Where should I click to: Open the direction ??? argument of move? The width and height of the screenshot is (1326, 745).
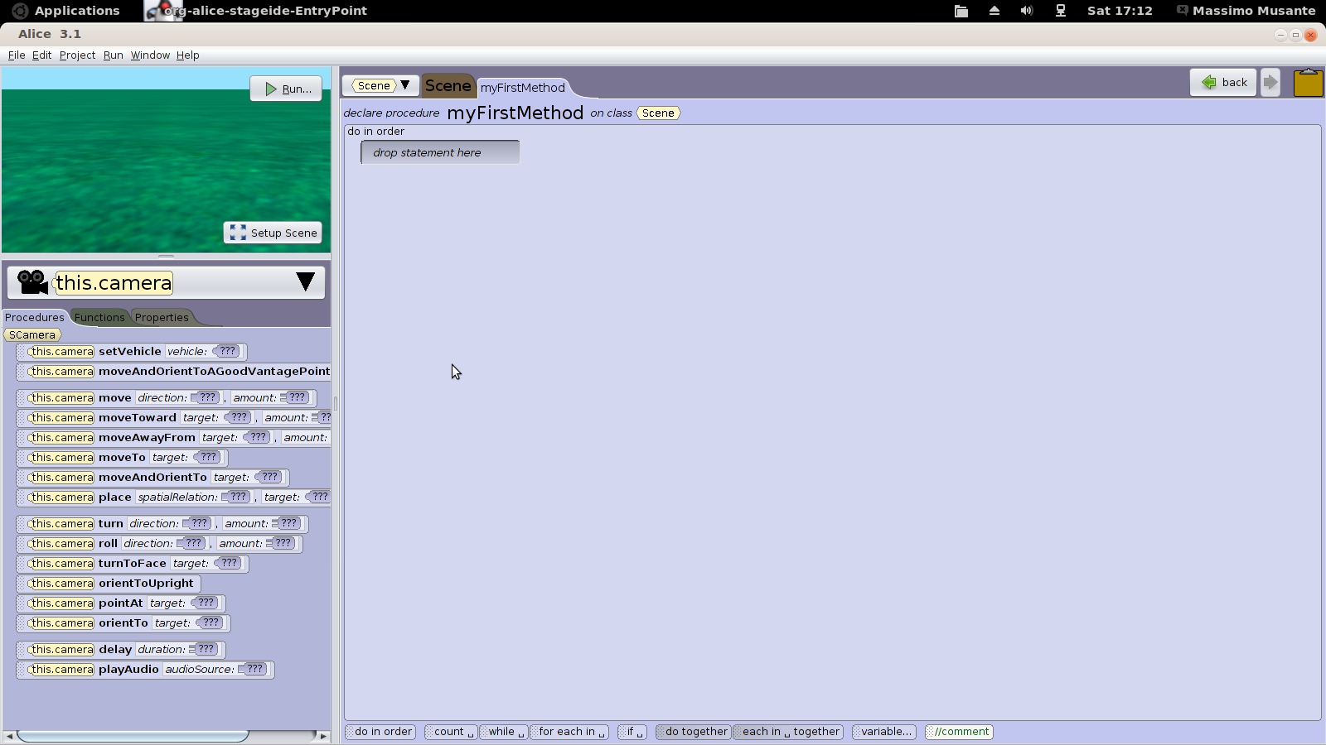205,397
